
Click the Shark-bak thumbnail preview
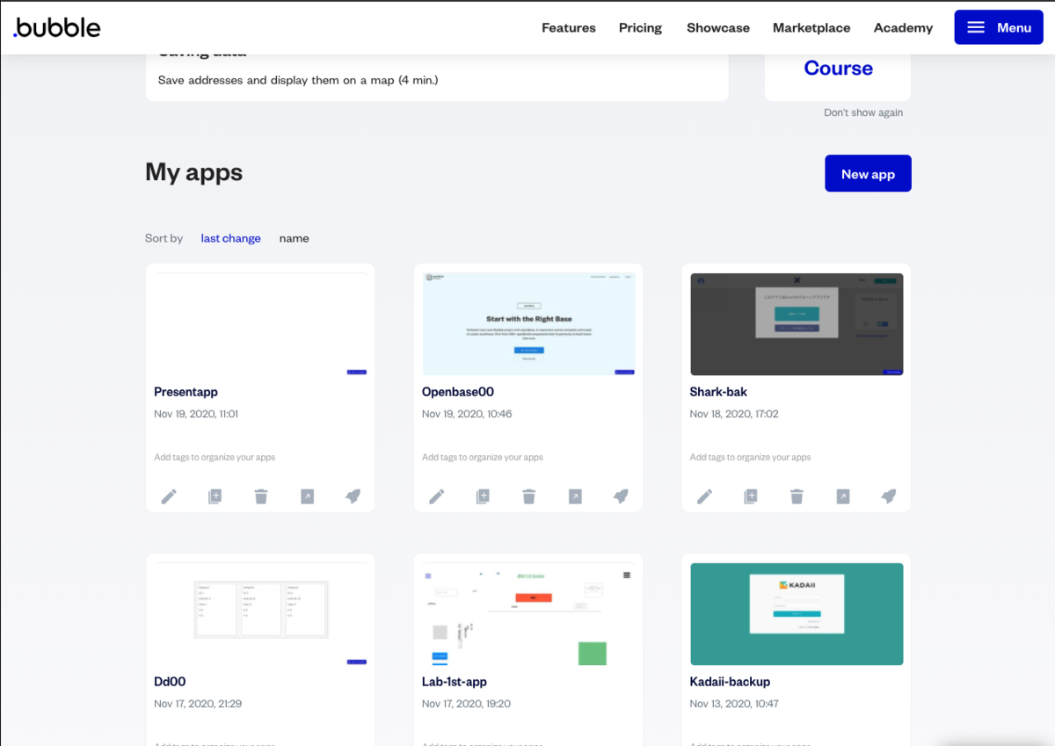tap(797, 324)
